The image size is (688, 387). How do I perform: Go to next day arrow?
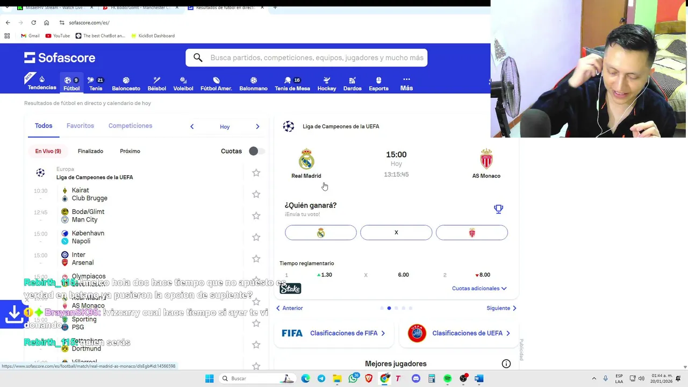point(257,126)
